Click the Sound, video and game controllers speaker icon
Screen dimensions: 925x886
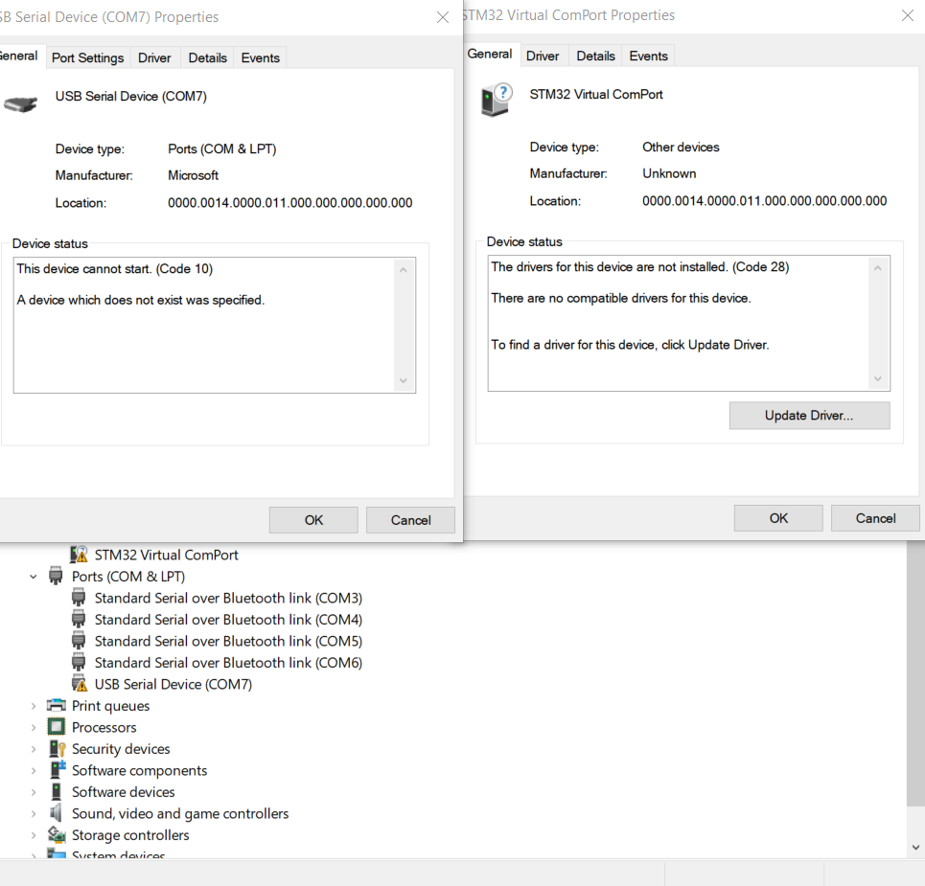(x=56, y=813)
